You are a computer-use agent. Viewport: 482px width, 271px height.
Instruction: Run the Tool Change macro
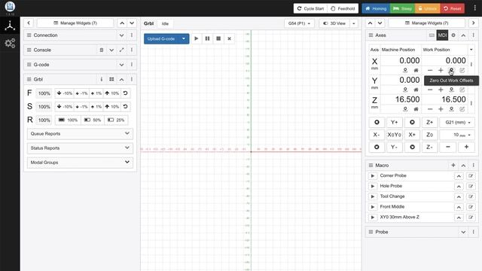373,196
